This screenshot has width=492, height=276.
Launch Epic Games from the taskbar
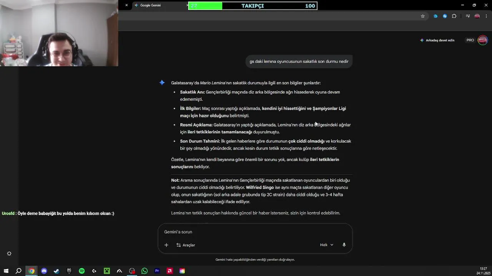[69, 271]
